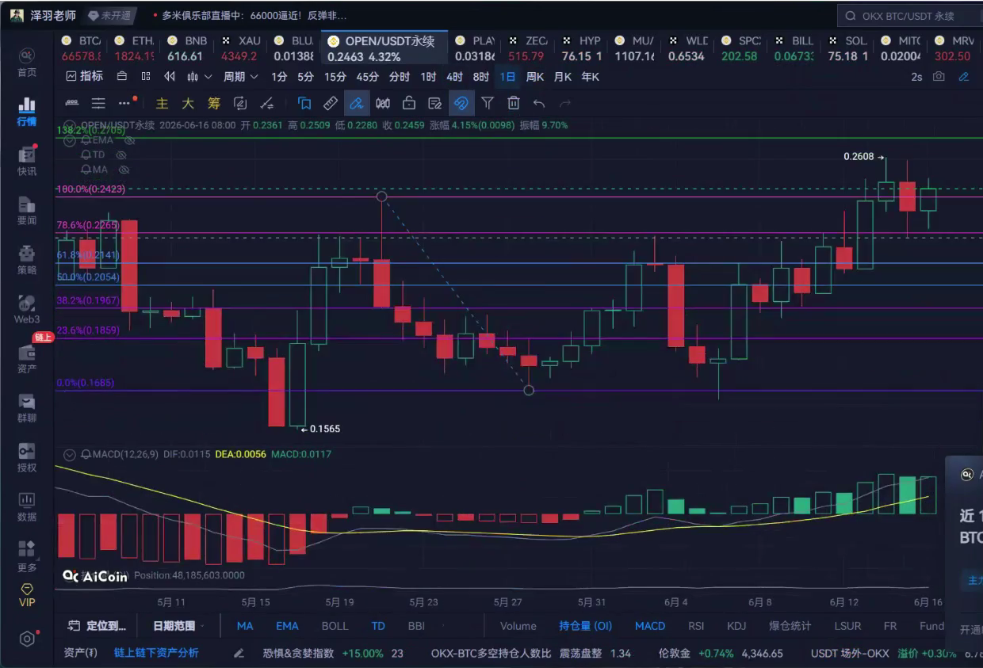The width and height of the screenshot is (983, 668).
Task: Click the Fibonacci 0.0% anchor point
Action: tap(529, 390)
